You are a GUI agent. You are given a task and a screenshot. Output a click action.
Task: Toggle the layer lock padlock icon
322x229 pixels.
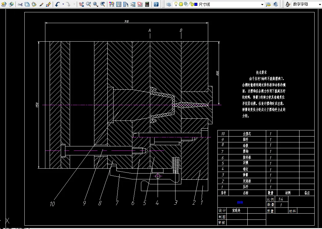tap(191, 4)
